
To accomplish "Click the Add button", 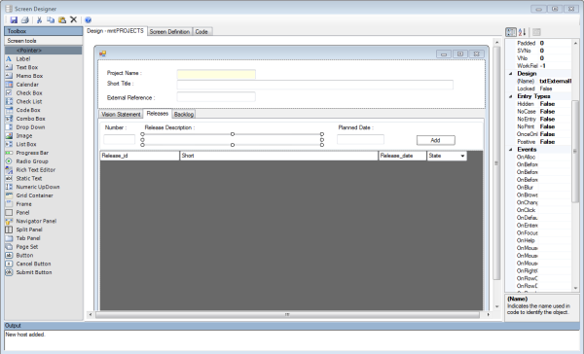I will (x=436, y=140).
